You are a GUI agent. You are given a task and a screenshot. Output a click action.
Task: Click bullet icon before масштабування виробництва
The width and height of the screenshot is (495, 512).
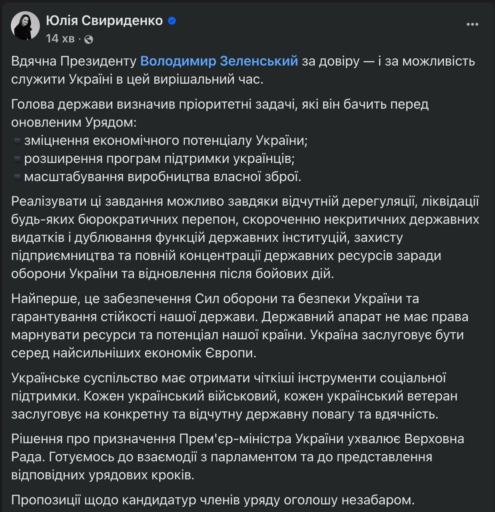(x=17, y=177)
